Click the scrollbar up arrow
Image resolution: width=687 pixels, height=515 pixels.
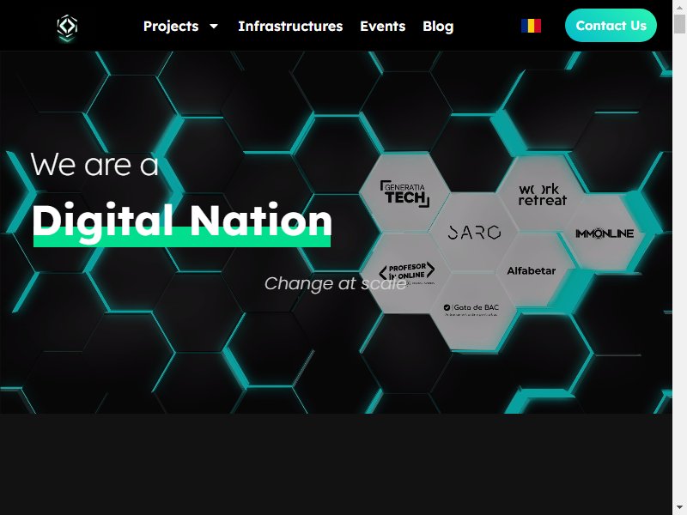pyautogui.click(x=679, y=7)
